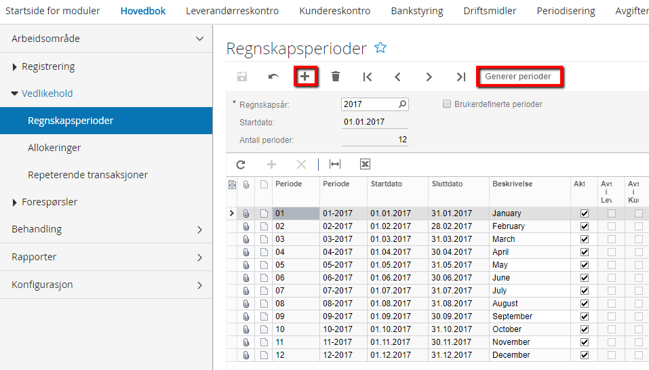The image size is (649, 370).
Task: Expand the Konfigurasjon section
Action: 199,285
